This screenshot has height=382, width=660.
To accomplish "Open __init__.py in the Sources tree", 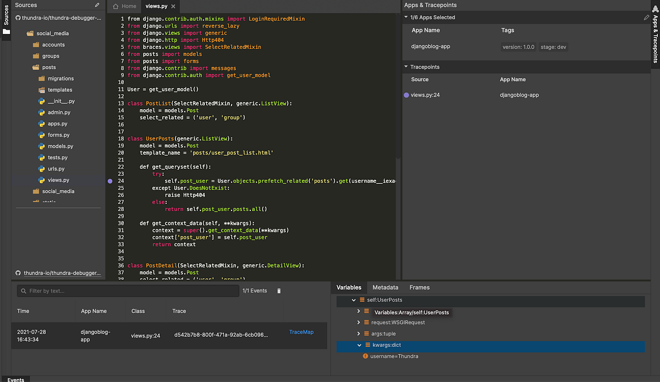I will pos(61,101).
